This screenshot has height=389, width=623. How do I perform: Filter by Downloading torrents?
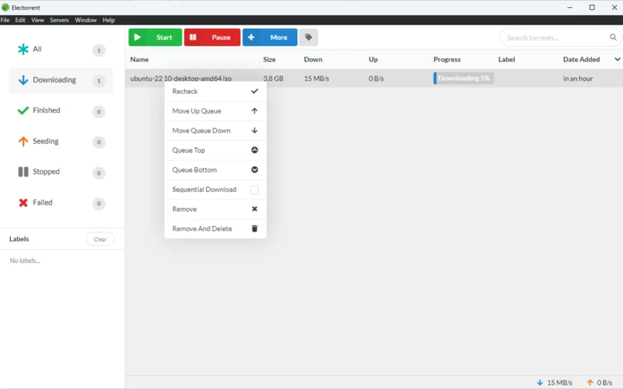61,80
